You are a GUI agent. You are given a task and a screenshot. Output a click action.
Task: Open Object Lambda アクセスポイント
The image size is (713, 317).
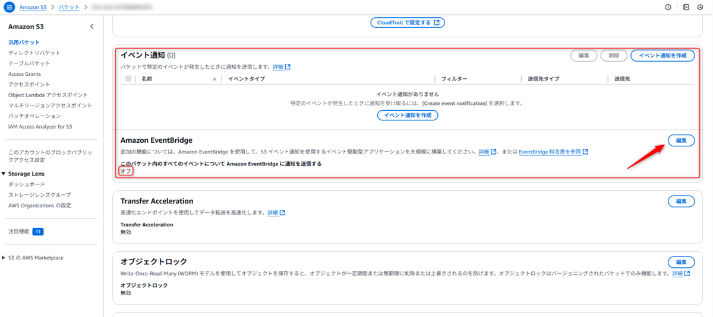pyautogui.click(x=48, y=95)
